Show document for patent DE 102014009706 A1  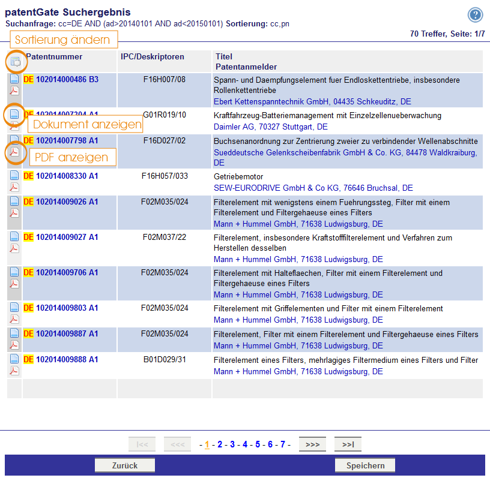(14, 272)
